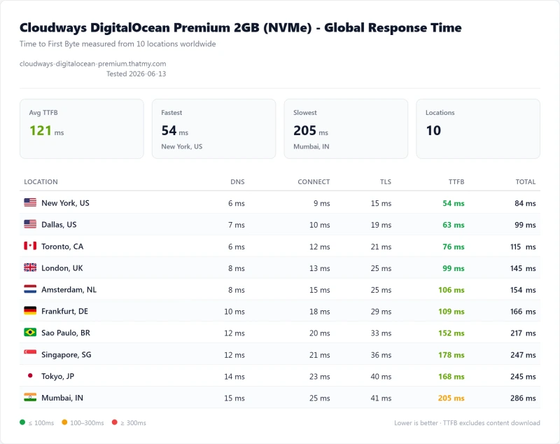This screenshot has height=444, width=560.
Task: Click the TLS column header
Action: pos(386,182)
